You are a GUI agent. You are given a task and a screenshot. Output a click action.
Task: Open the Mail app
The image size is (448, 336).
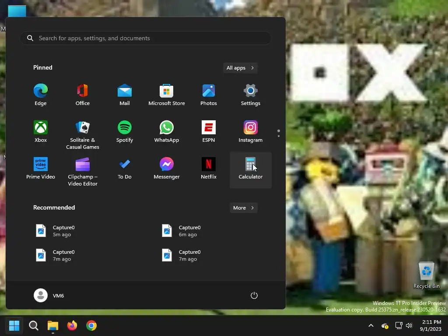125,94
